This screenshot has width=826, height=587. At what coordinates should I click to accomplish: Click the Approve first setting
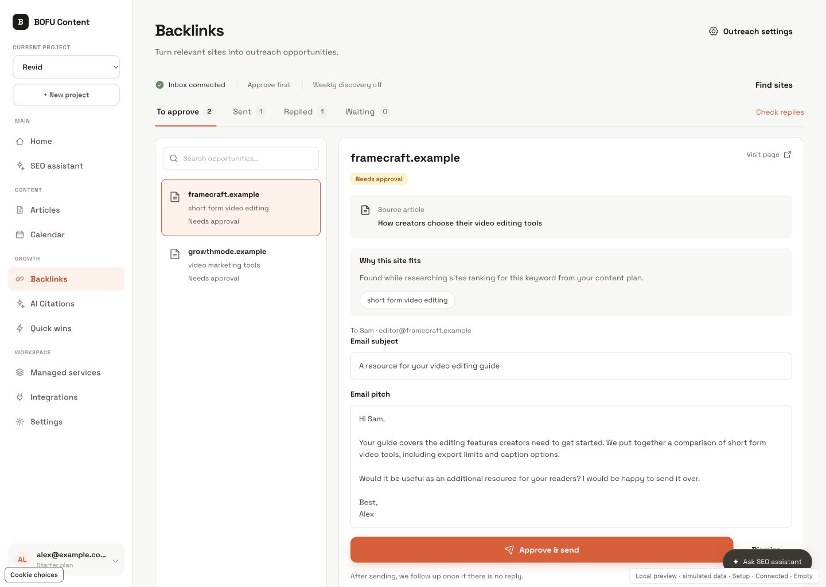point(269,85)
